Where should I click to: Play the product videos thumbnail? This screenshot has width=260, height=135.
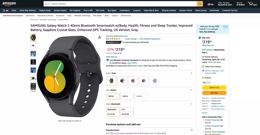point(33,86)
